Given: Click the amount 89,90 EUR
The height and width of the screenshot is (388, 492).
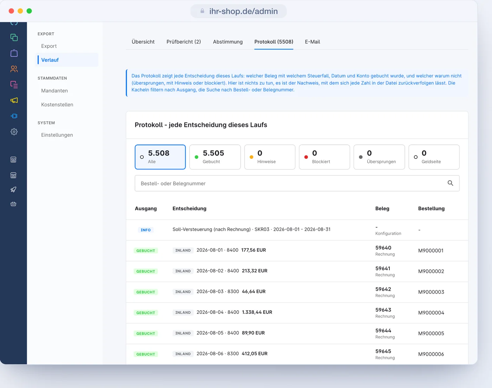Looking at the screenshot, I should pos(253,333).
